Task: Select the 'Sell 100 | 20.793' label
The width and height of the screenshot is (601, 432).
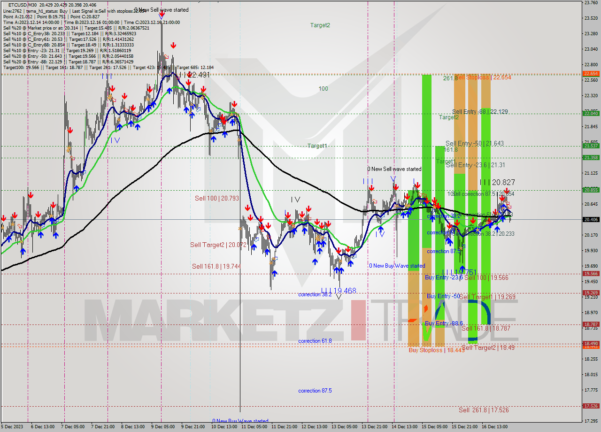Action: tap(217, 198)
